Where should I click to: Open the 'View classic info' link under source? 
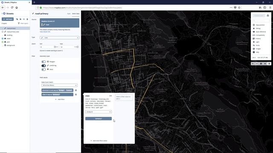(45, 32)
